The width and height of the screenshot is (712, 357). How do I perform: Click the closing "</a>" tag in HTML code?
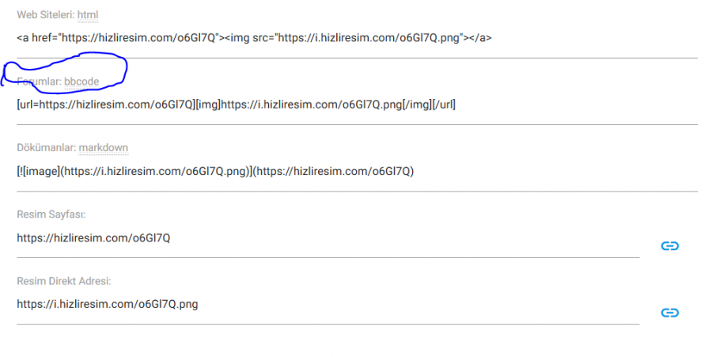coord(482,38)
